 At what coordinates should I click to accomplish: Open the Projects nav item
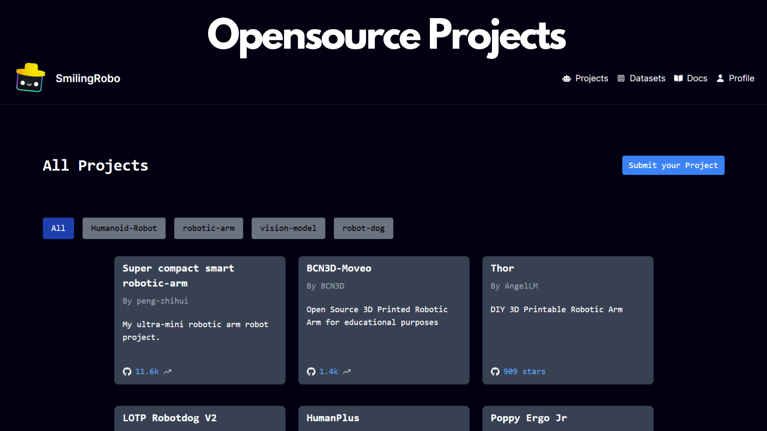pyautogui.click(x=592, y=78)
